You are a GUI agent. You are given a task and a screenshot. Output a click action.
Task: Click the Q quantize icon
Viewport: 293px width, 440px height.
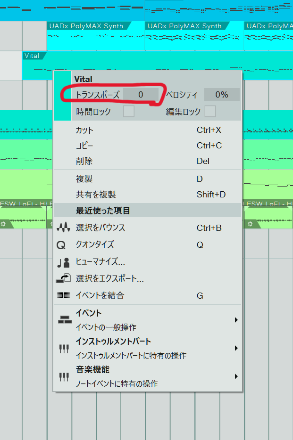61,245
